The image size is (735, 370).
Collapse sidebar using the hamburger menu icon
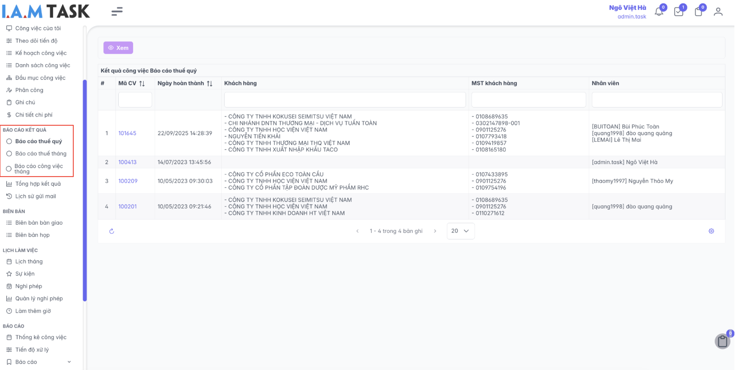117,11
